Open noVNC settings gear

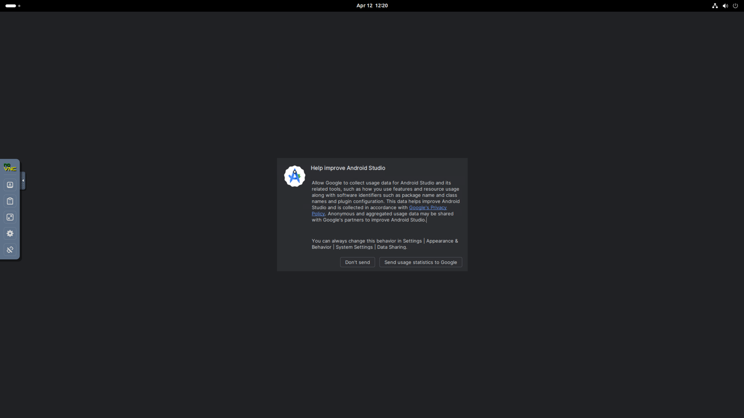(10, 234)
